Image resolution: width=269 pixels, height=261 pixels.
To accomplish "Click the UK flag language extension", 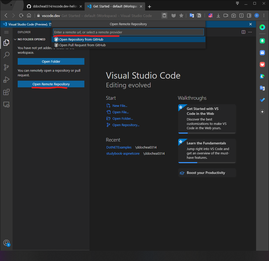I will pos(211,16).
